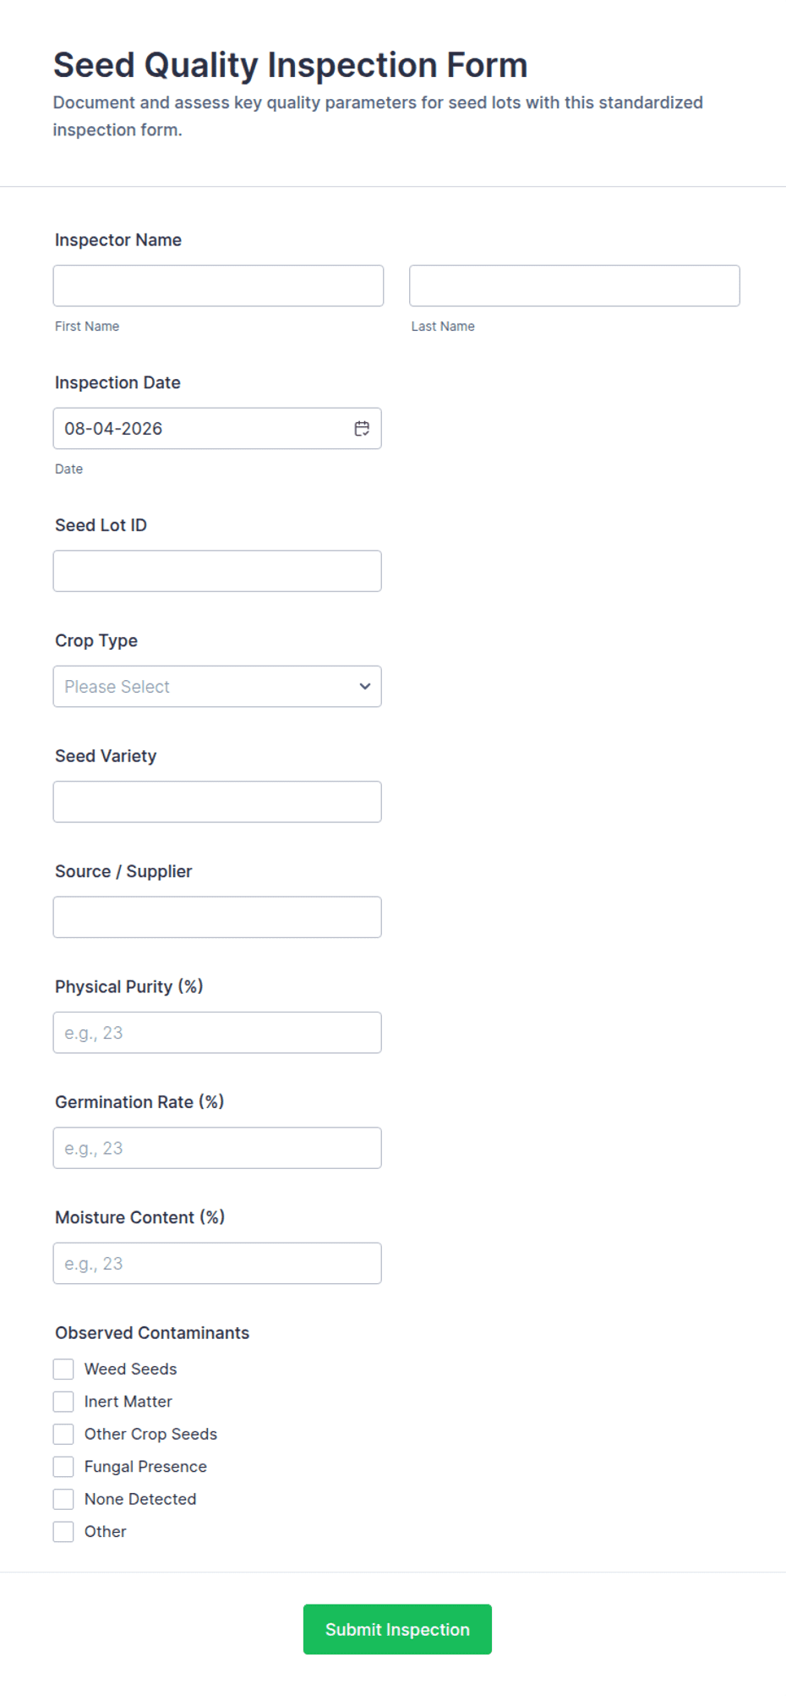Viewport: 786px width, 1696px height.
Task: Expand the Crop Type dropdown arrow
Action: pyautogui.click(x=365, y=687)
